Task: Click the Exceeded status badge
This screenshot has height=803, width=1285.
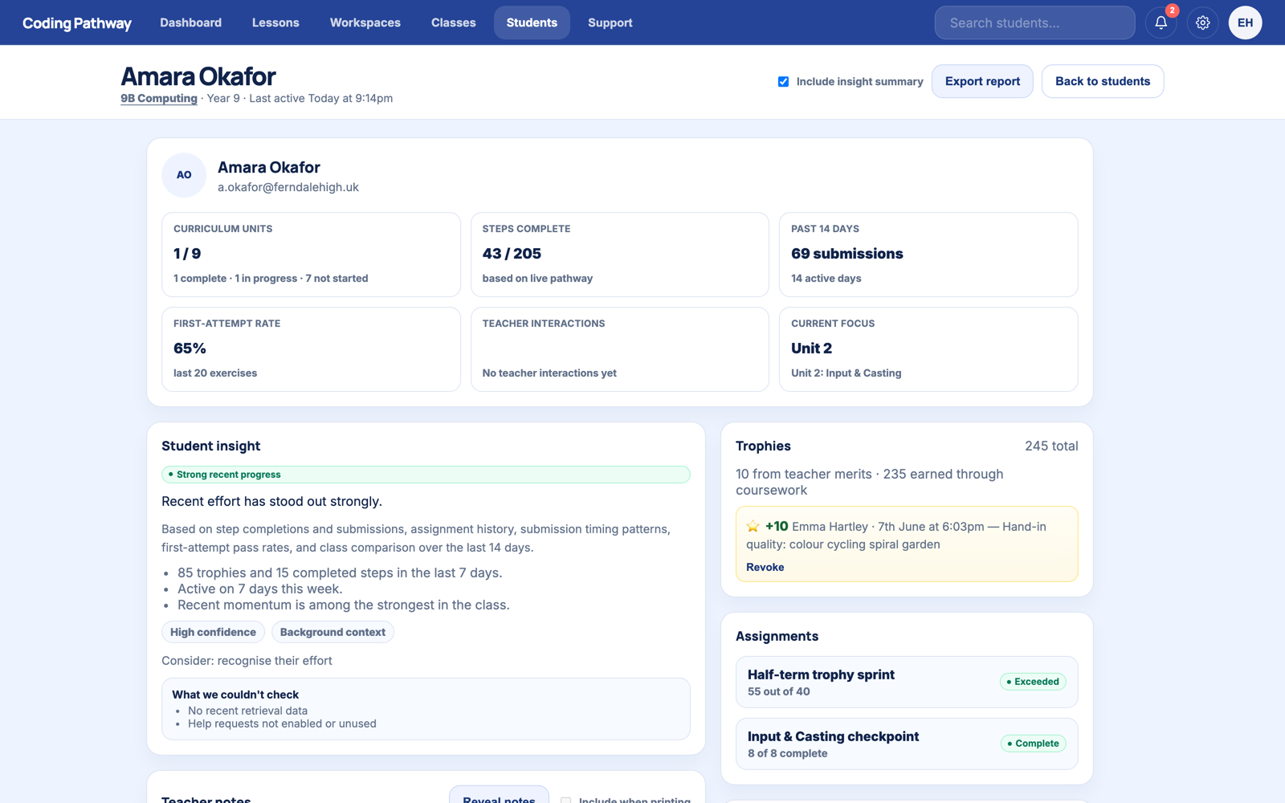Action: (x=1033, y=682)
